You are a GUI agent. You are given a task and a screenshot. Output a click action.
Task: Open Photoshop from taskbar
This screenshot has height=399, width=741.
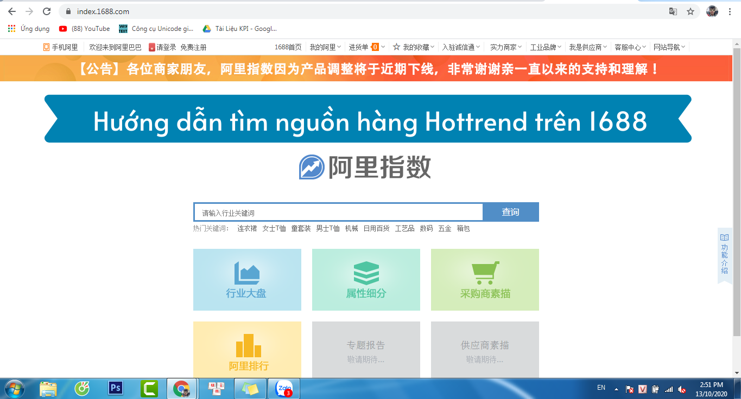(x=116, y=389)
